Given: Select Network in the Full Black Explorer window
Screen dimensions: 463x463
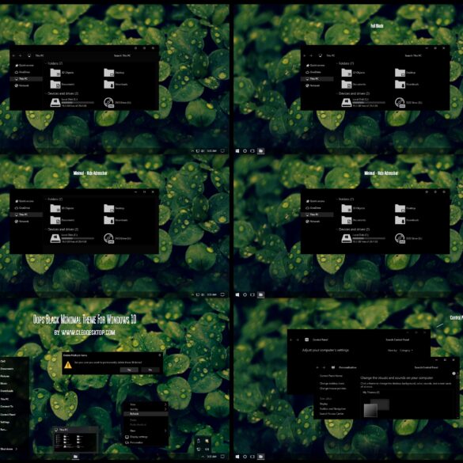Looking at the screenshot, I should click(x=313, y=85).
